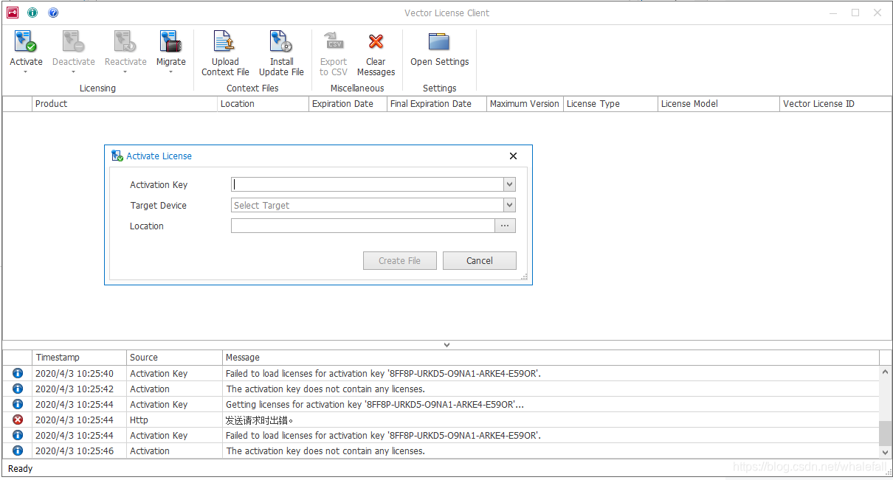The width and height of the screenshot is (893, 480).
Task: Click the Deactivate license icon
Action: coord(73,42)
